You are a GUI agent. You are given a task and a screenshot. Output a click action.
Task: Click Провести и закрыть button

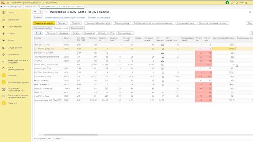pyautogui.click(x=44, y=23)
